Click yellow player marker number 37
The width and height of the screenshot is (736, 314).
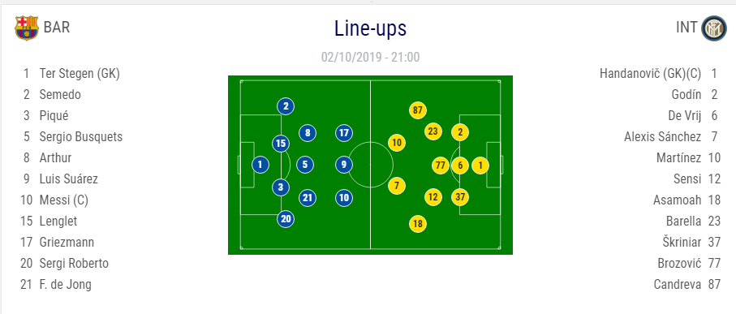(460, 197)
